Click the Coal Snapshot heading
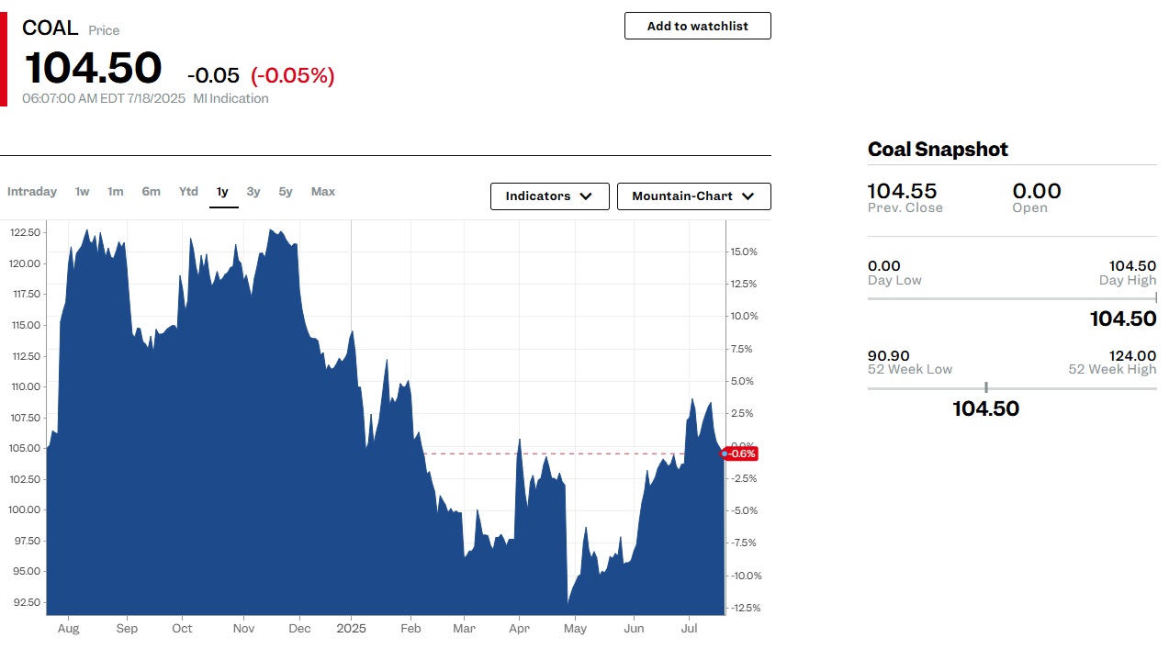Screen dimensions: 1169x660 938,150
